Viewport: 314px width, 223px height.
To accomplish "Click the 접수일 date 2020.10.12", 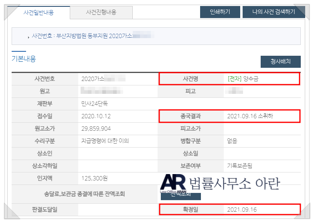I will pos(95,116).
